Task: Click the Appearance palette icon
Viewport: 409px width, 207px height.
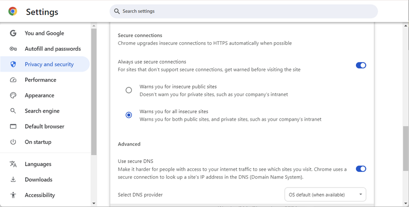Action: (13, 95)
